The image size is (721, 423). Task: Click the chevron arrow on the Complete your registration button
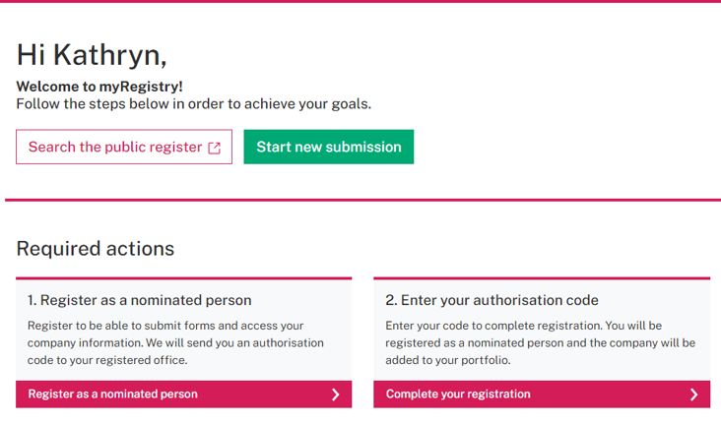[693, 394]
